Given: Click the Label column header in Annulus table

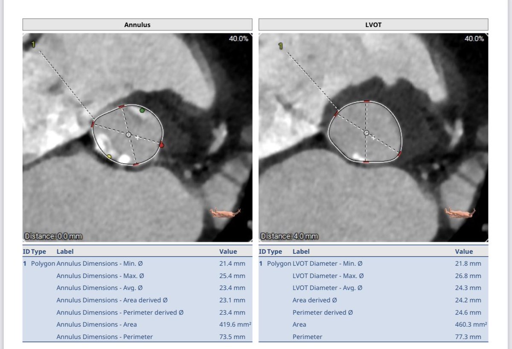Looking at the screenshot, I should (65, 251).
